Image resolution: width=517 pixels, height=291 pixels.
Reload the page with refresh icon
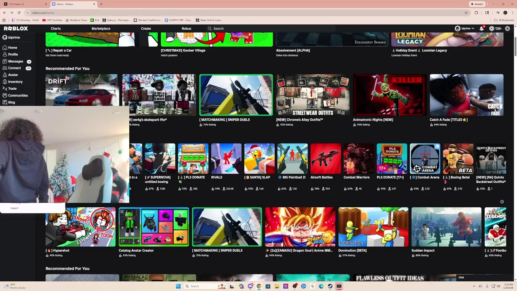[x=19, y=13]
